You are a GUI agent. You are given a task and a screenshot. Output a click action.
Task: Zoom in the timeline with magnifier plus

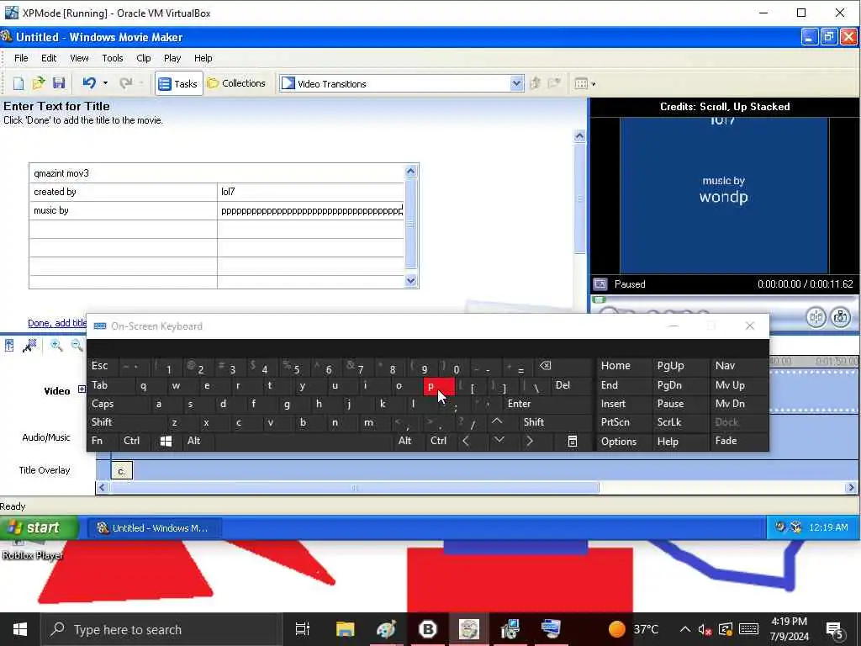point(56,345)
